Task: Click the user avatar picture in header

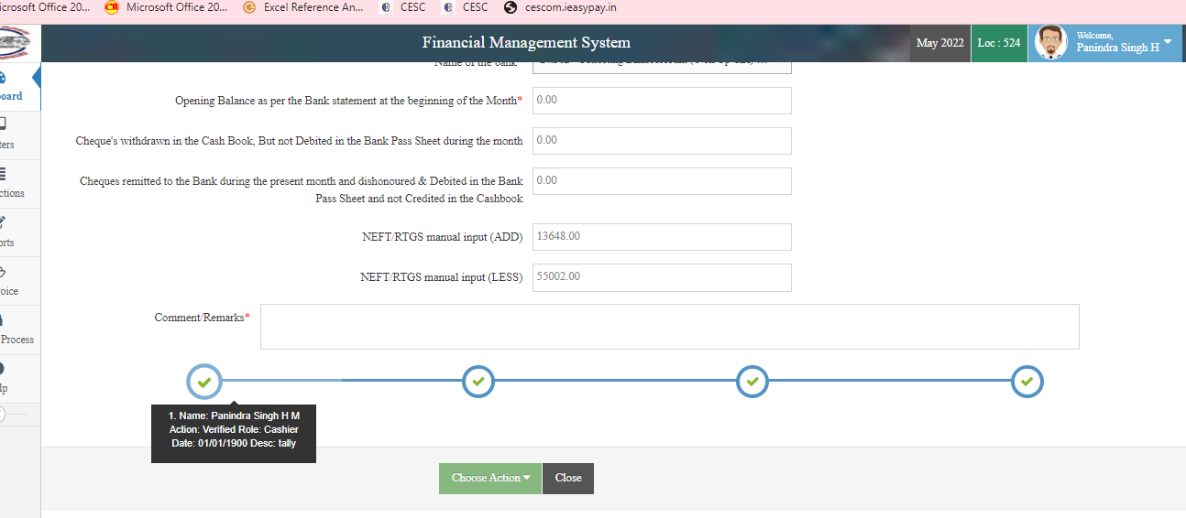Action: tap(1050, 43)
